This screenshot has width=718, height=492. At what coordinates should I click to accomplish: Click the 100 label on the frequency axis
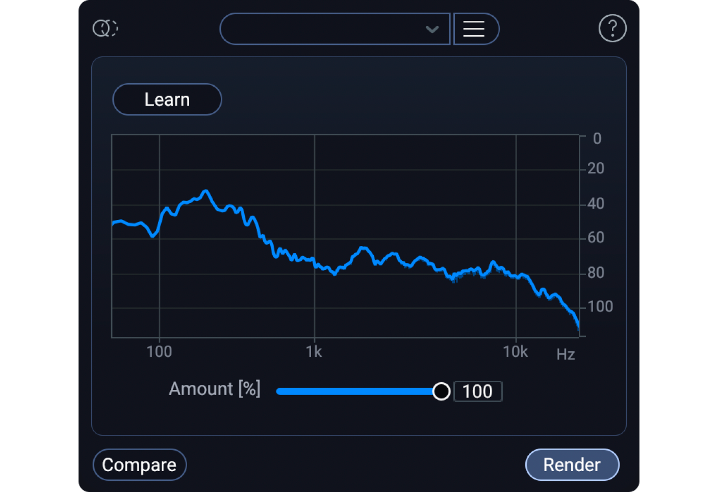click(x=159, y=352)
